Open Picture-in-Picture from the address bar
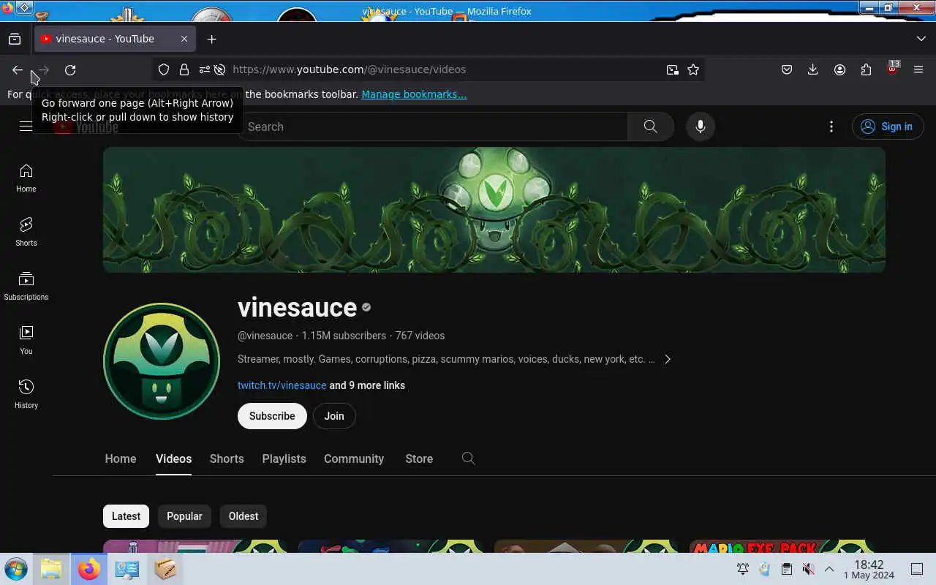 click(x=672, y=69)
